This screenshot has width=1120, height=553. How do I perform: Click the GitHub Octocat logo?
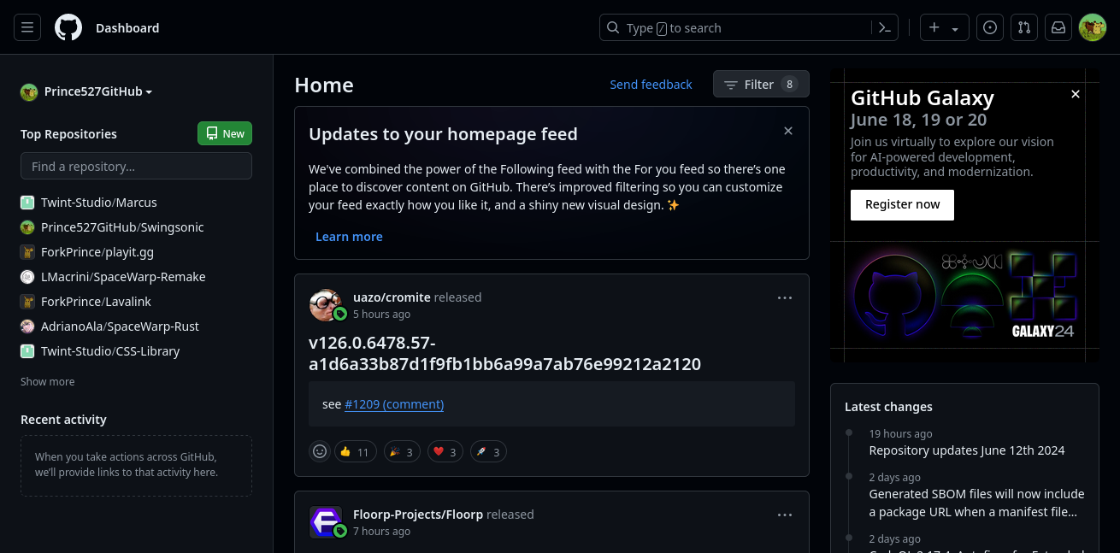[x=68, y=27]
